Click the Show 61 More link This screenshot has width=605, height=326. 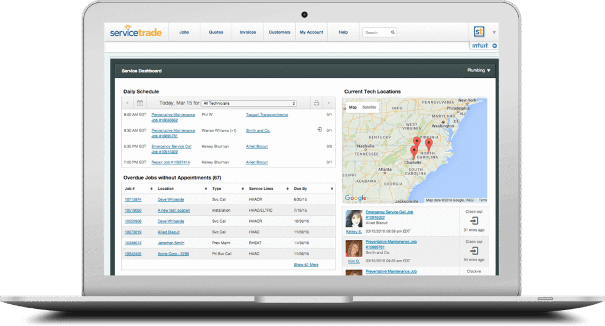[306, 265]
